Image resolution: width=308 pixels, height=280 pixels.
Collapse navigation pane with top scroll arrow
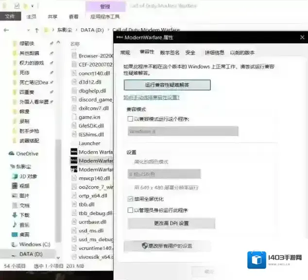tap(58, 42)
